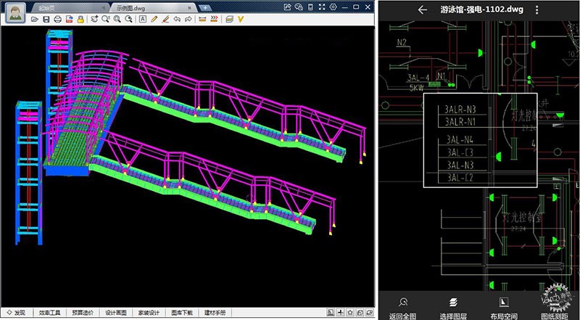This screenshot has height=320, width=580.
Task: Click the 3ALR-N1 label in magnified box
Action: coord(460,121)
